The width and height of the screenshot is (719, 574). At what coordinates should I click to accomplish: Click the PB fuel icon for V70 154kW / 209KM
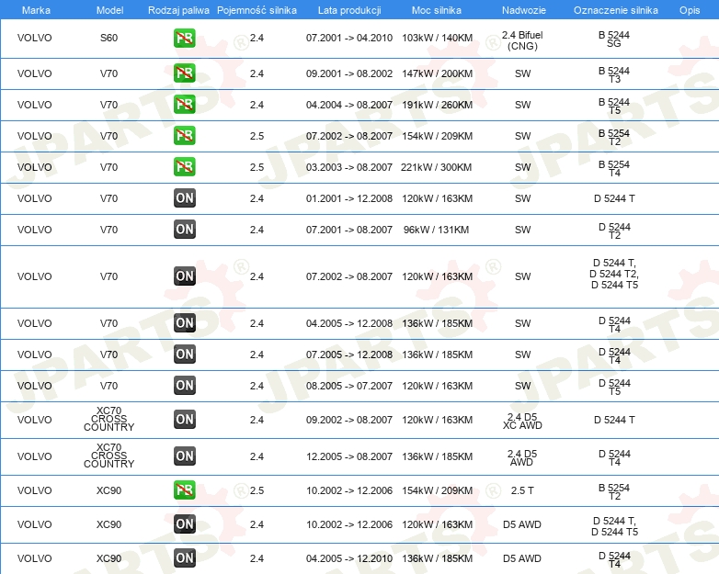[184, 136]
